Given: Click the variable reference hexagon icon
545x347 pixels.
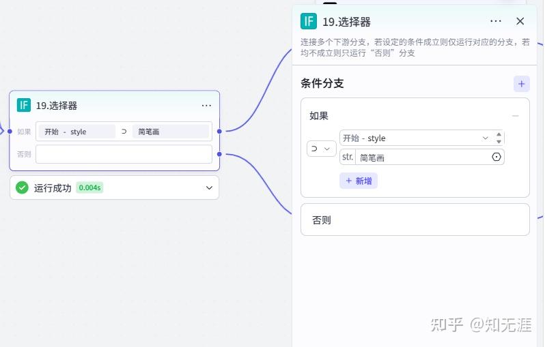Looking at the screenshot, I should 497,157.
